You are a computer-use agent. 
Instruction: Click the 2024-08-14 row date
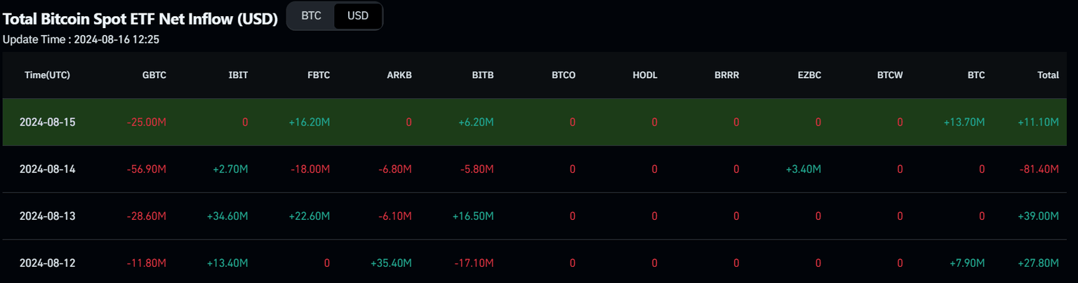(x=47, y=169)
